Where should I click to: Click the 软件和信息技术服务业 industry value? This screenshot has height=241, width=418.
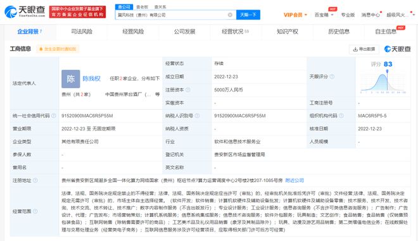(x=237, y=141)
